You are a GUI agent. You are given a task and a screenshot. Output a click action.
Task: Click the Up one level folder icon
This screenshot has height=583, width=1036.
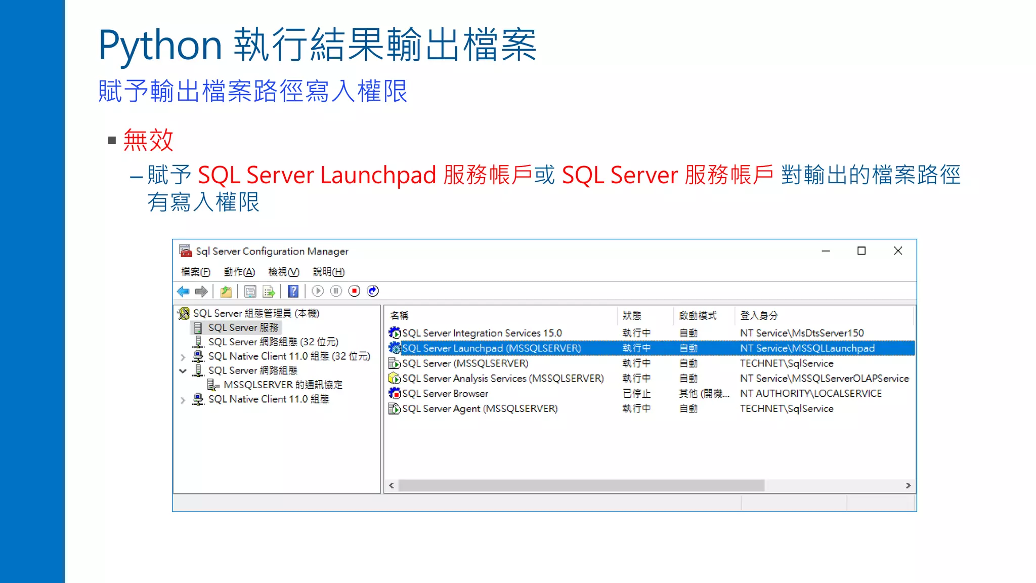(226, 291)
